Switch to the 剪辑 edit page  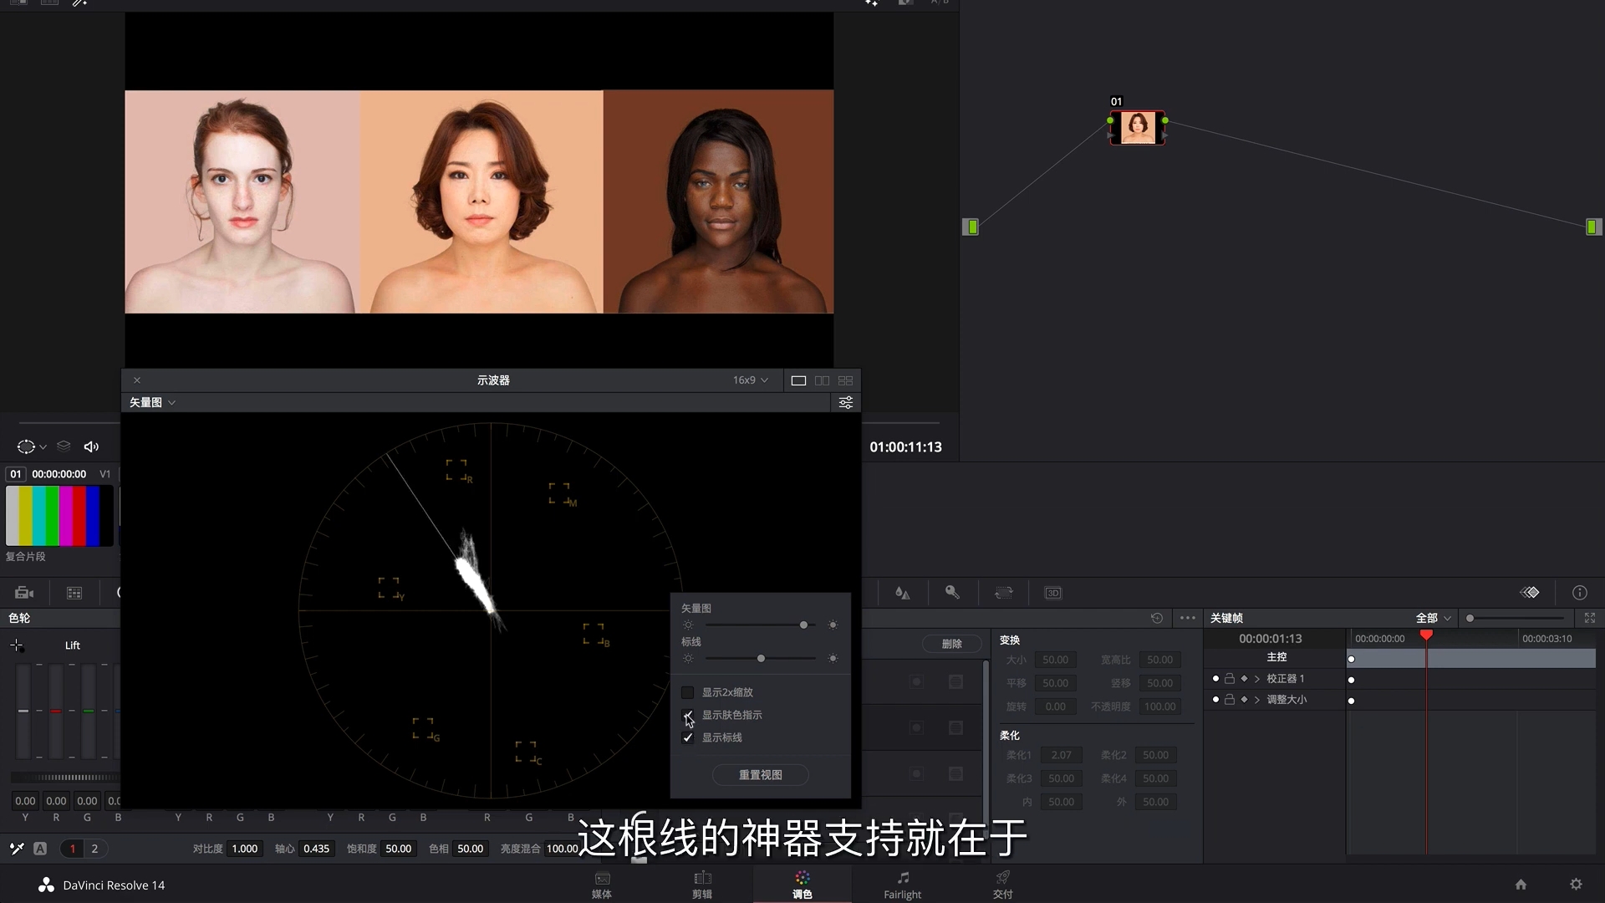tap(702, 884)
